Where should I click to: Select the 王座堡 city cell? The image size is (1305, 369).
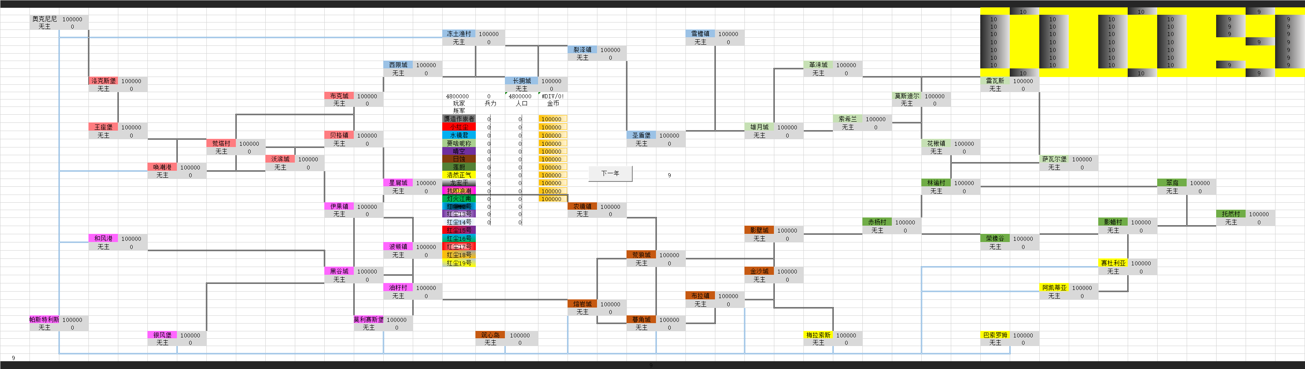coord(103,127)
